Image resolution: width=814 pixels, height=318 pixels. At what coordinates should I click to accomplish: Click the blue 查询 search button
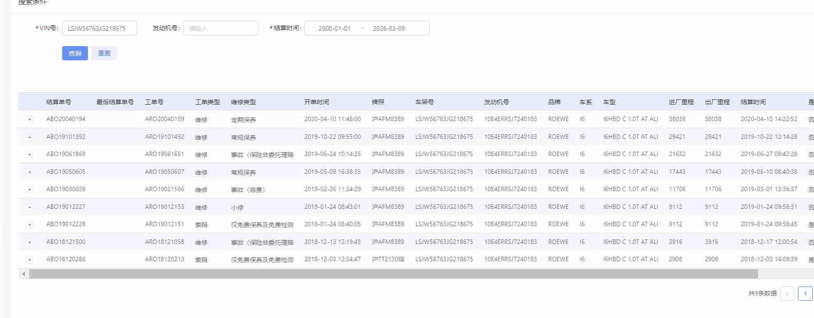coord(75,53)
